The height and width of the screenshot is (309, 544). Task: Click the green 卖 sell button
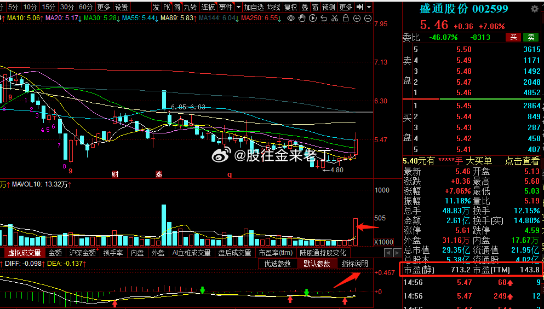(x=531, y=37)
